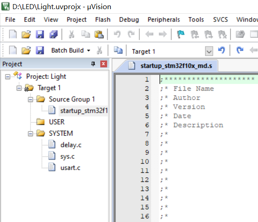Image resolution: width=258 pixels, height=222 pixels.
Task: Select startup_stm32f1 file in project tree
Action: tap(84, 111)
